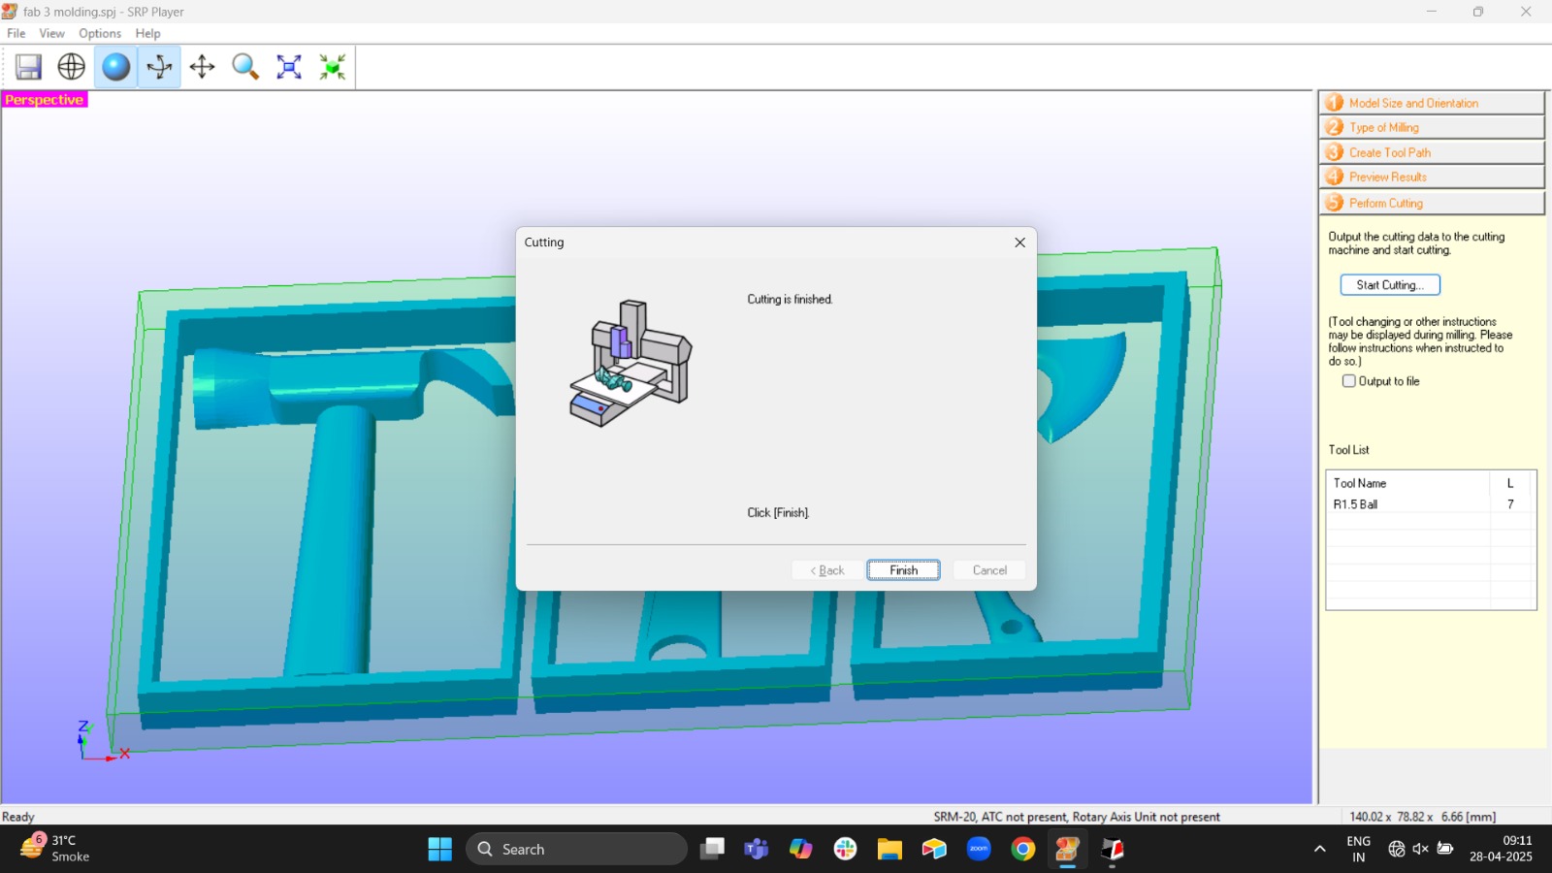The image size is (1552, 873).
Task: Select the magnifying glass zoom tool
Action: [x=245, y=67]
